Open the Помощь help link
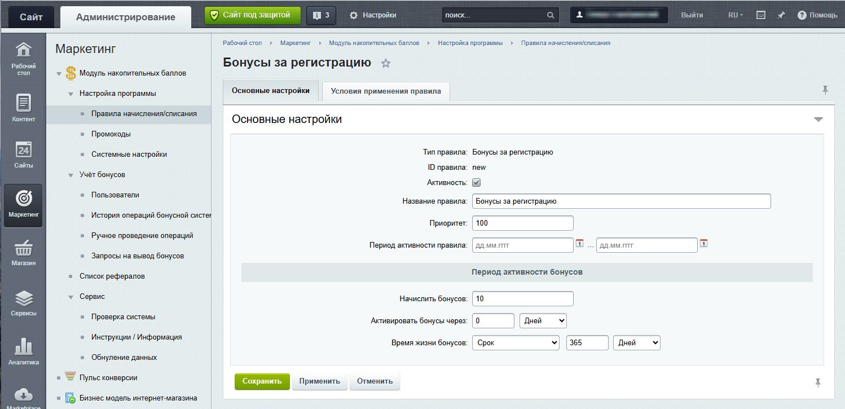Viewport: 845px width, 409px height. (817, 15)
